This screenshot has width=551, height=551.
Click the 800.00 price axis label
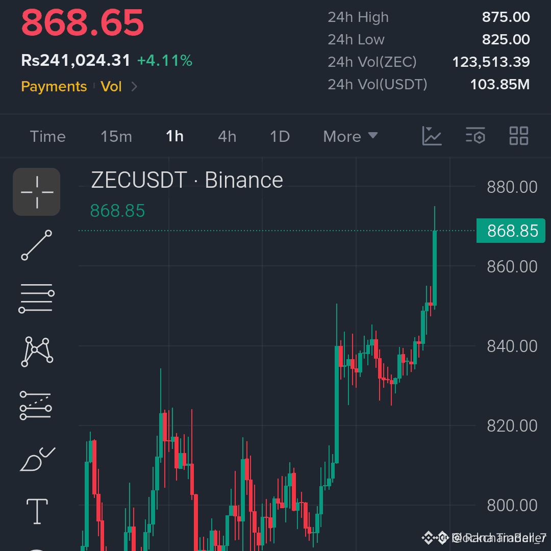(512, 506)
